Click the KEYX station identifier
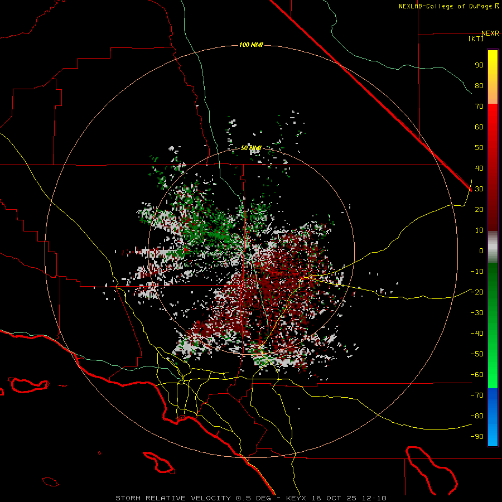 (296, 498)
